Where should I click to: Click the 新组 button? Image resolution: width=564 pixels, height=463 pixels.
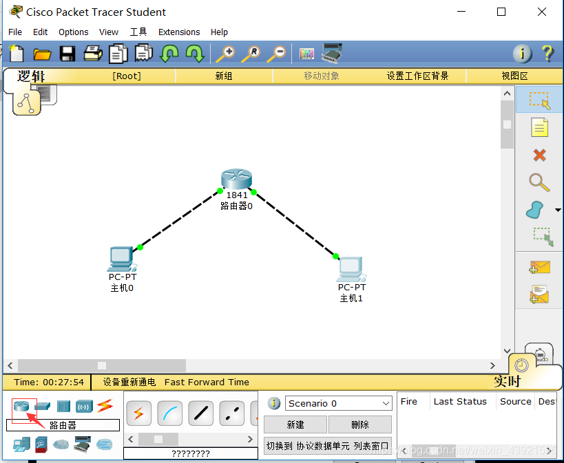[x=224, y=76]
